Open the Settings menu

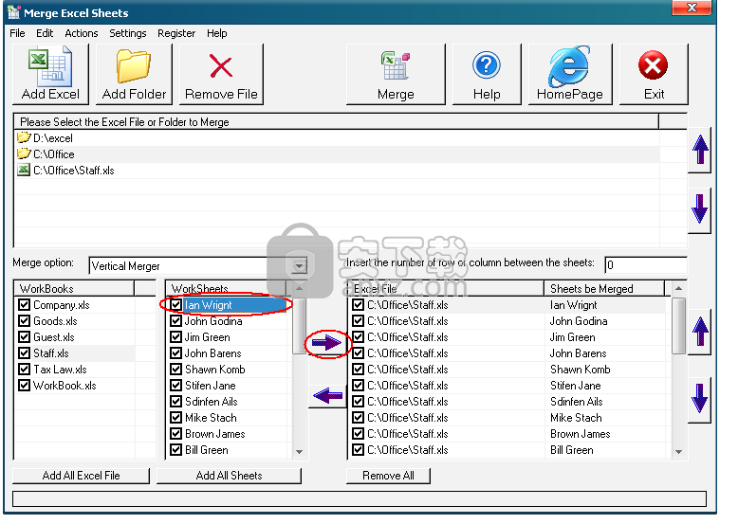tap(127, 33)
